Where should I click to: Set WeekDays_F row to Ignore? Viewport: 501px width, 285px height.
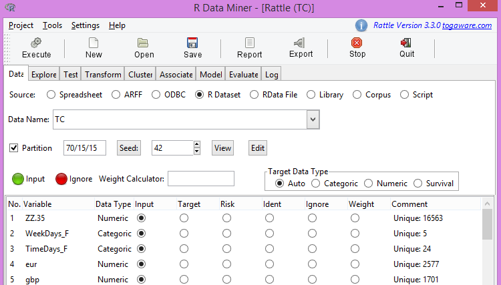pos(312,234)
